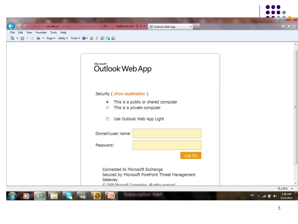Open the Windows Start button
Viewport: 298px width, 224px height.
click(12, 196)
